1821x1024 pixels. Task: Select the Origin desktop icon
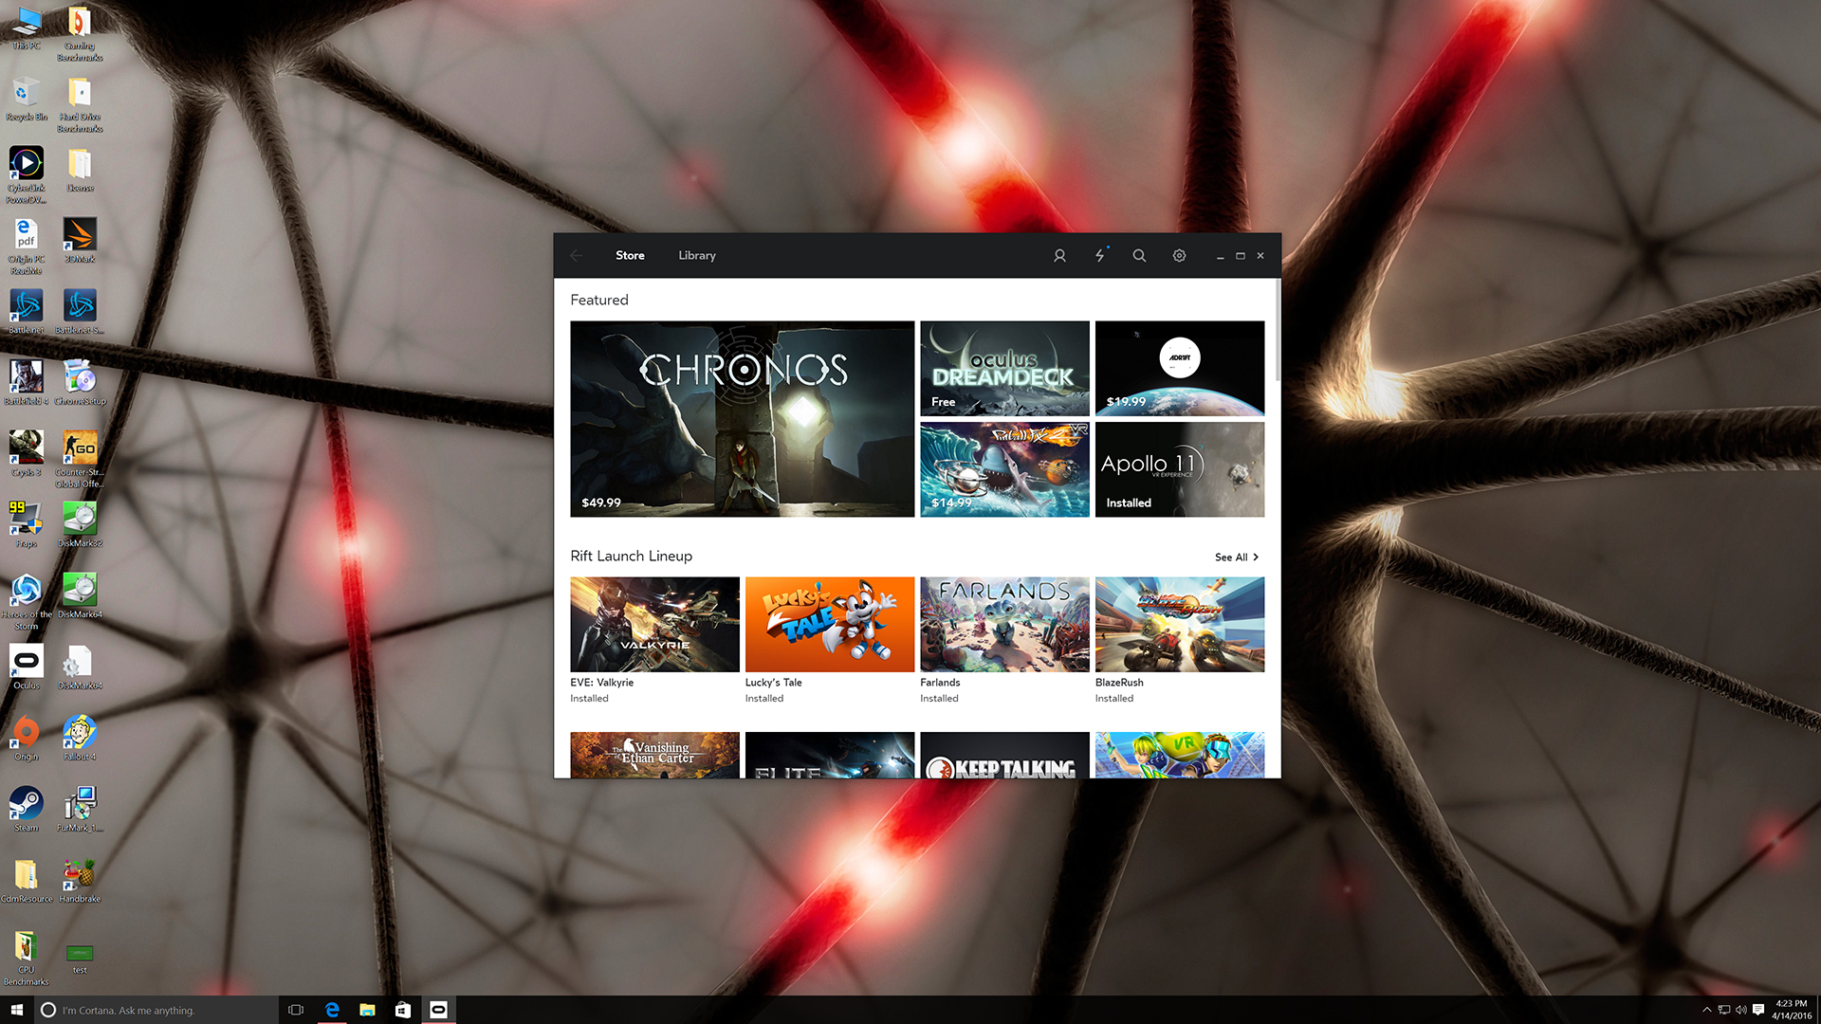(27, 739)
